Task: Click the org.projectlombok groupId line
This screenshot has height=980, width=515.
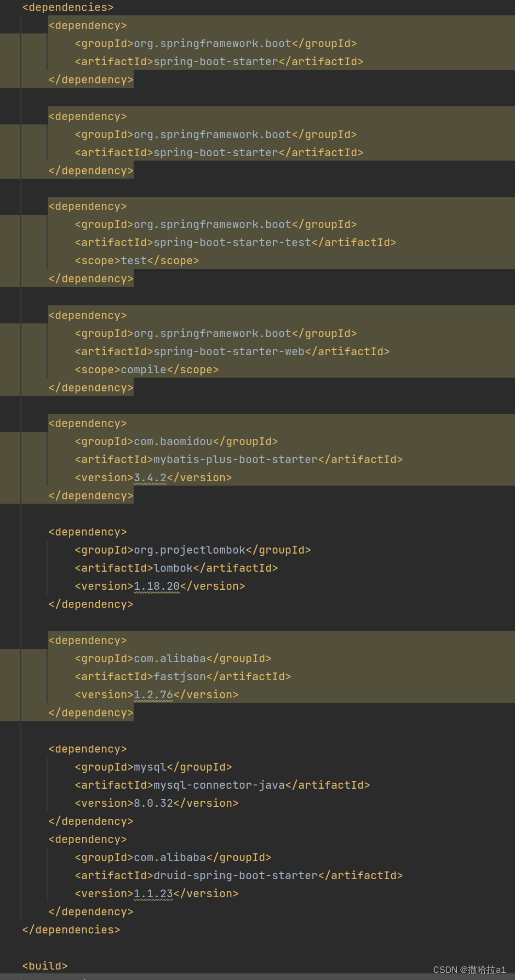Action: 193,550
